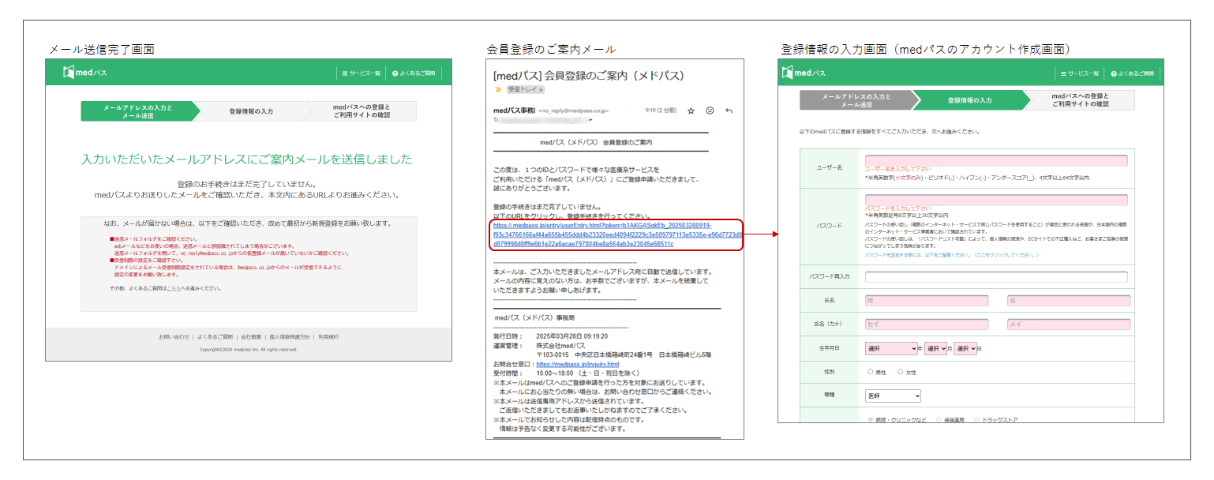Click the email subject [medパス] 会員登録のご案内

tap(588, 76)
